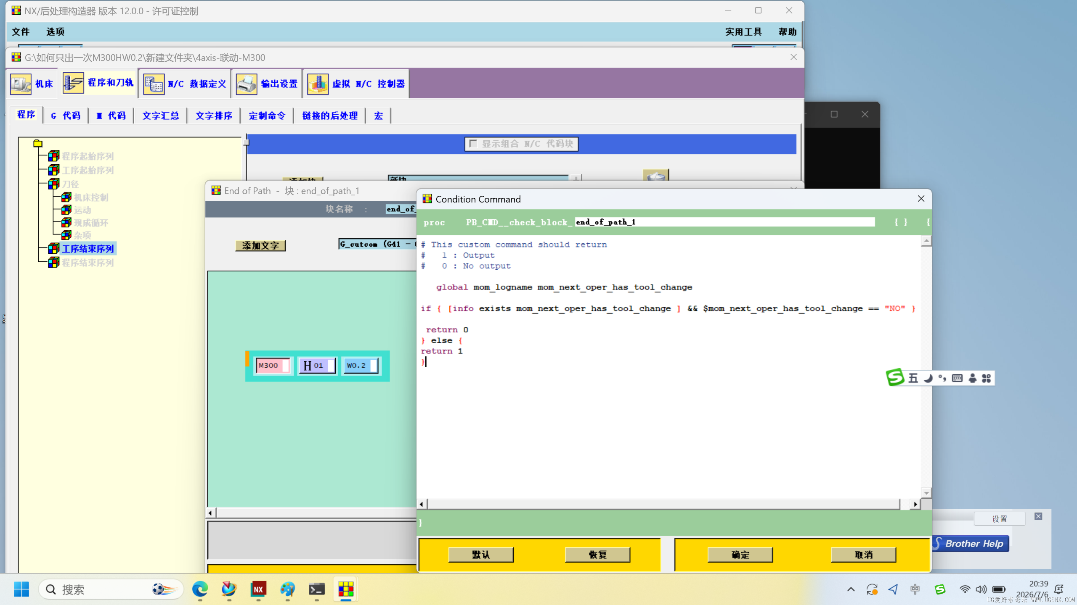The width and height of the screenshot is (1077, 605).
Task: Click the M300 word block
Action: [273, 366]
